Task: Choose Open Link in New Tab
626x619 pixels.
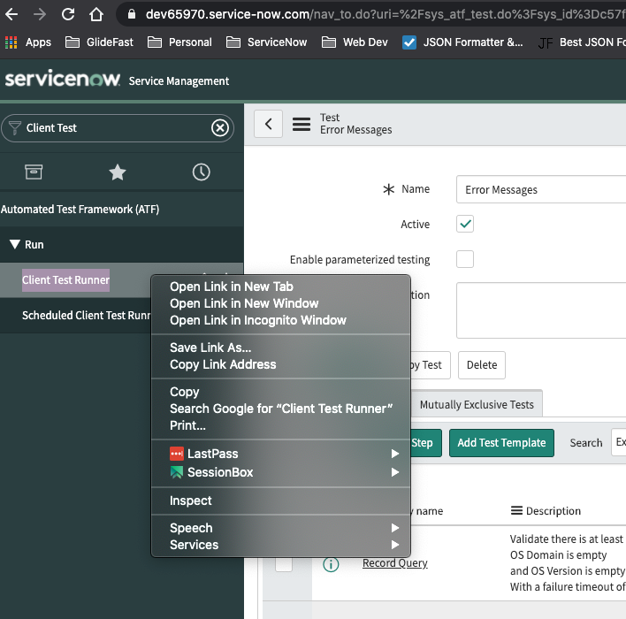Action: [x=280, y=287]
